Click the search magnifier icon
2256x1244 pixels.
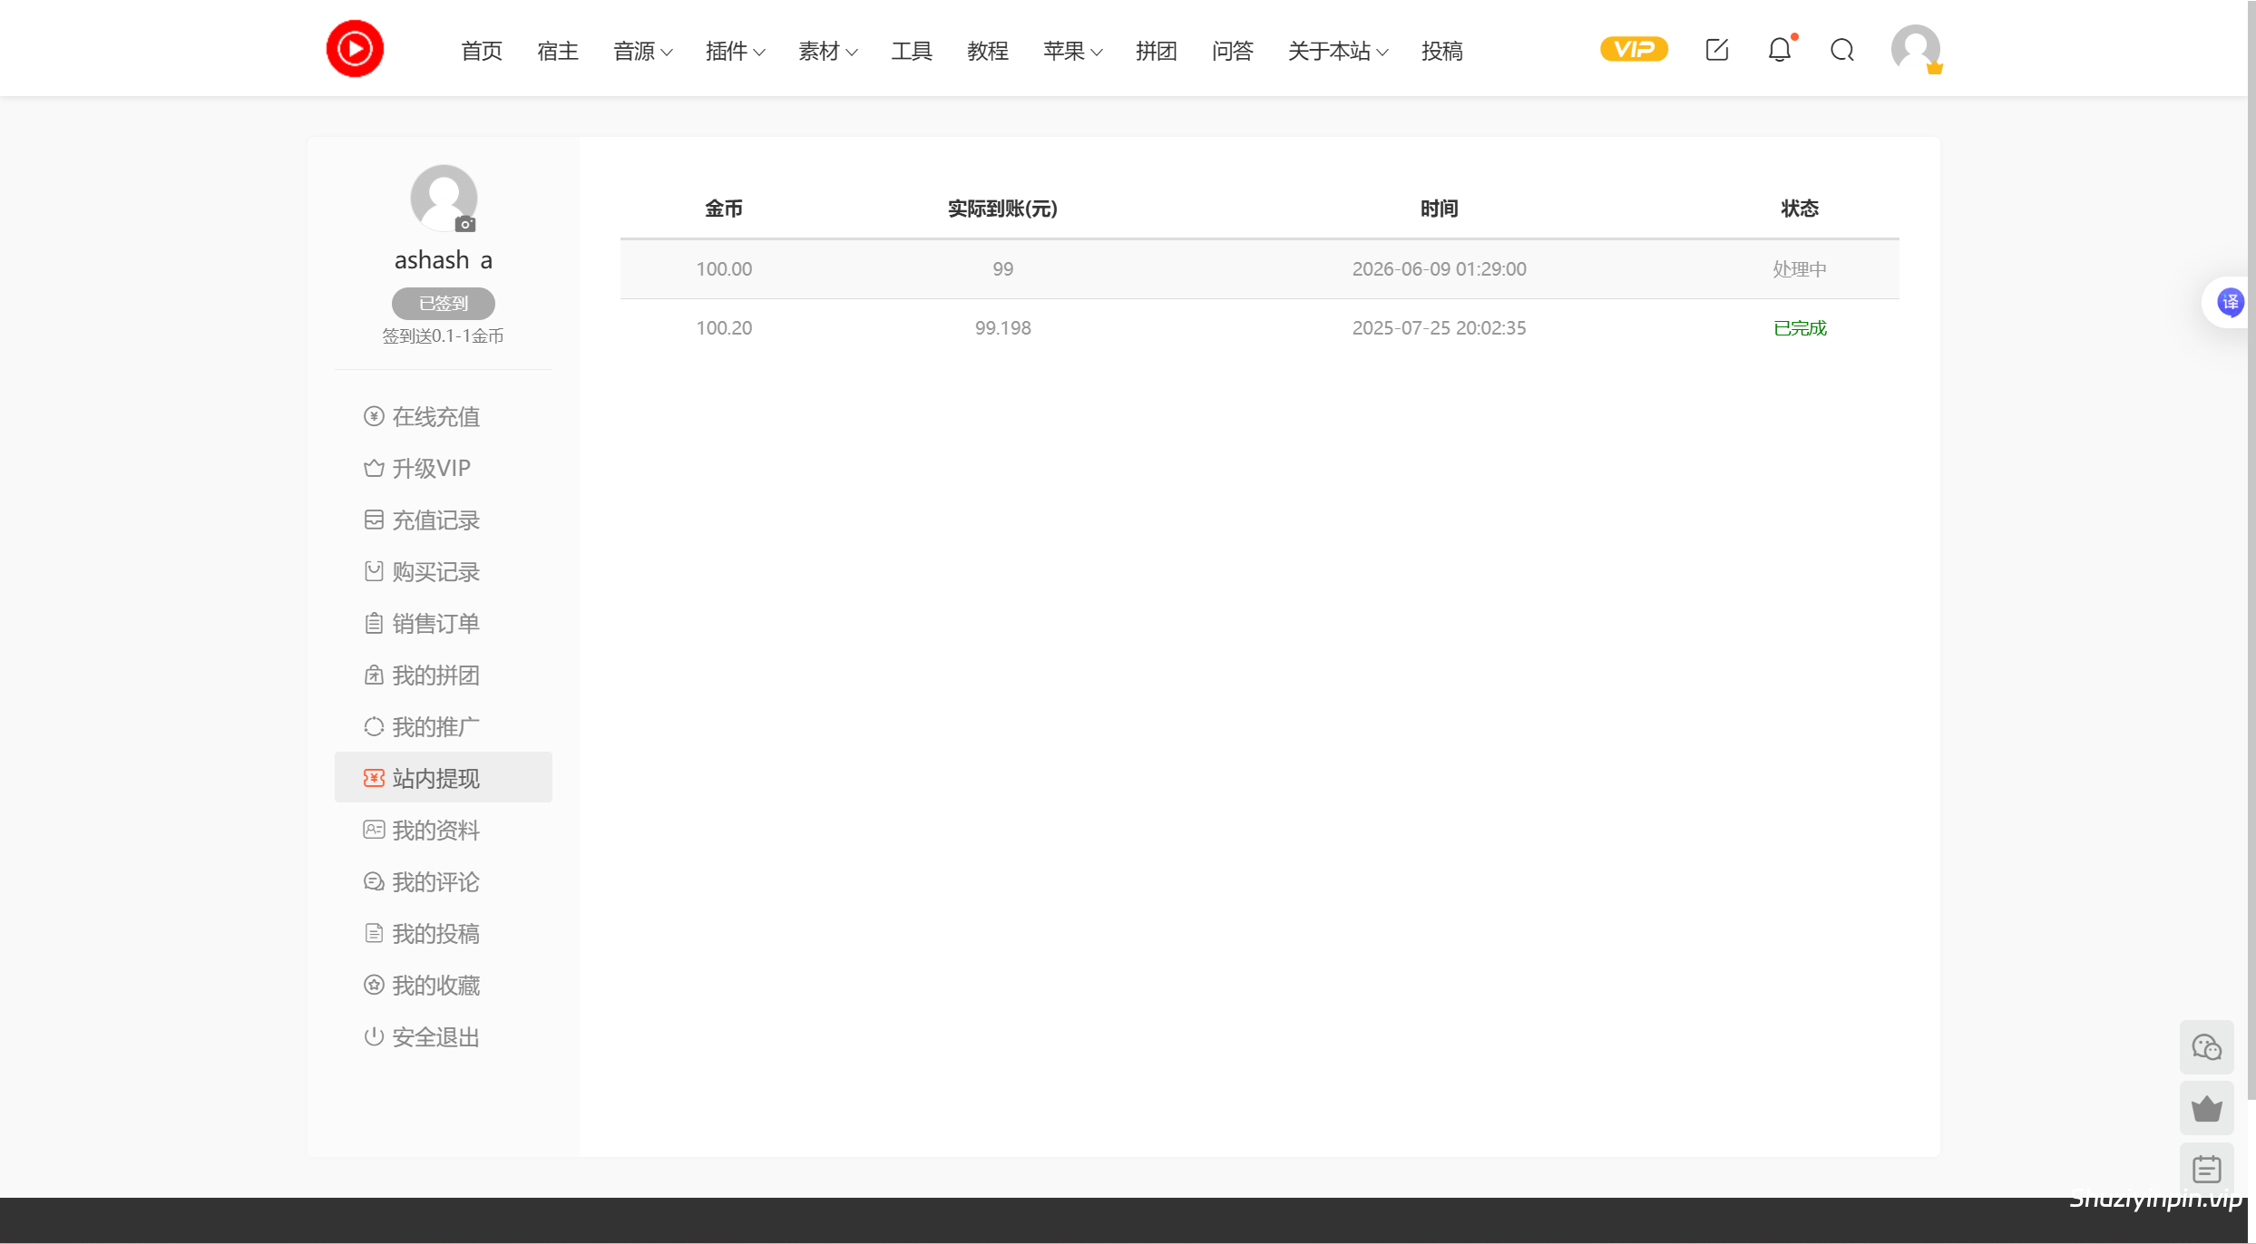(1841, 50)
